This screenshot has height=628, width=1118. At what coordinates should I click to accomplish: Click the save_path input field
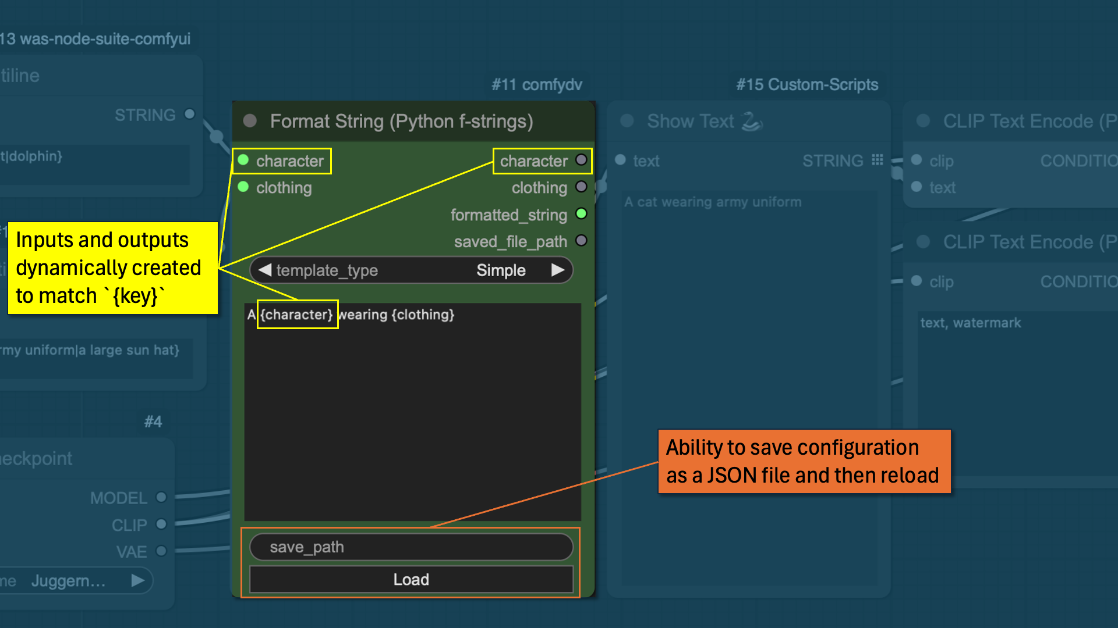coord(411,547)
